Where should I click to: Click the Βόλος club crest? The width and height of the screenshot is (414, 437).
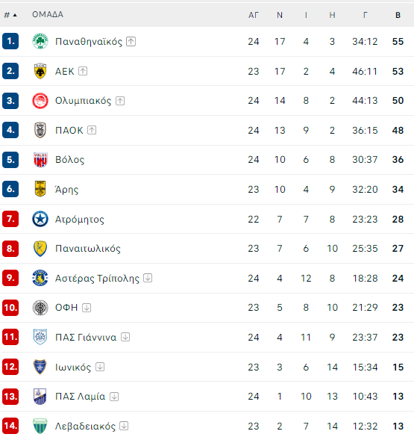coord(40,160)
